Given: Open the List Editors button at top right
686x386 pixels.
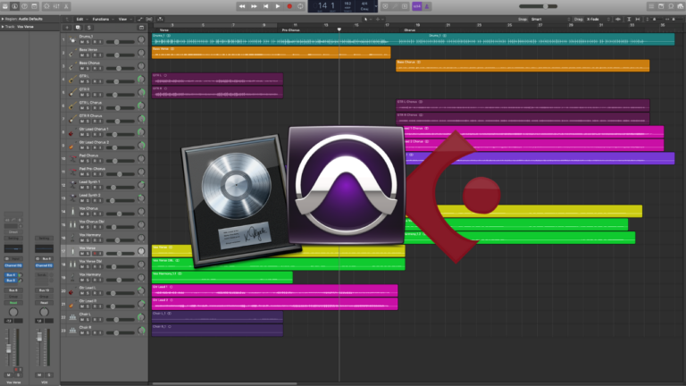Looking at the screenshot, I should 651,6.
